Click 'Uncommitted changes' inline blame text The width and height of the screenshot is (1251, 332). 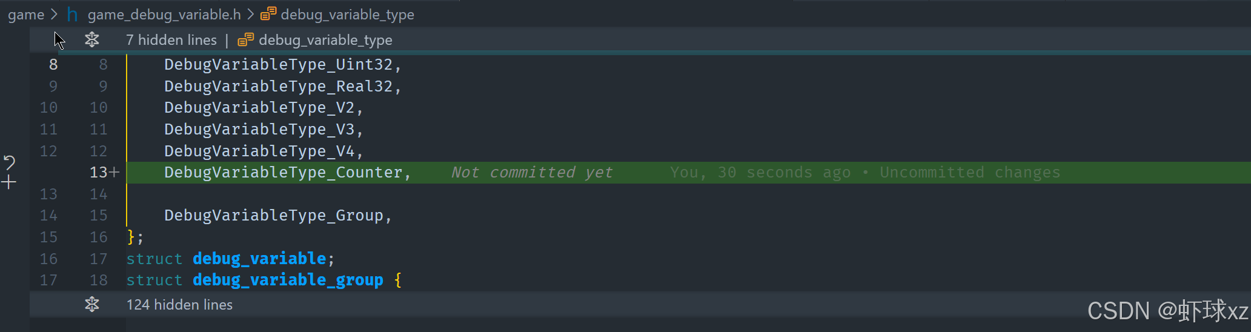tap(970, 173)
